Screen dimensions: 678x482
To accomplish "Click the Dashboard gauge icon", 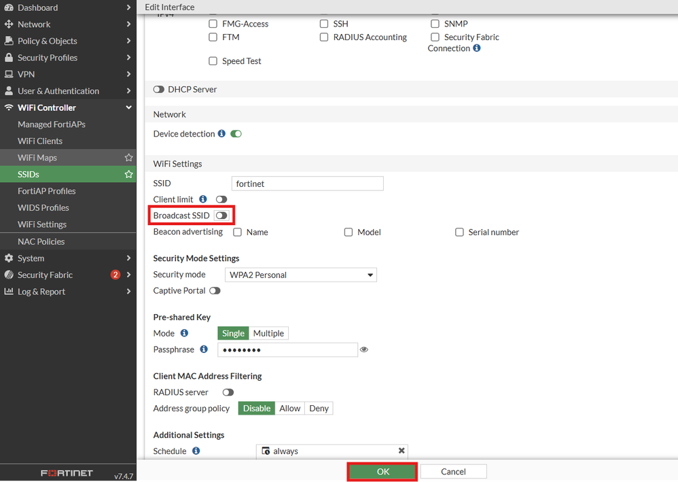I will click(9, 7).
